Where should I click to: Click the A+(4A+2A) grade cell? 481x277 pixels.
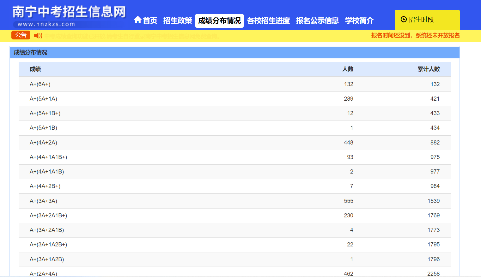(43, 143)
